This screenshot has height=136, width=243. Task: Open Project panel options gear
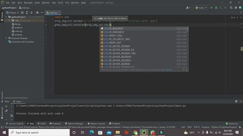tap(37, 12)
